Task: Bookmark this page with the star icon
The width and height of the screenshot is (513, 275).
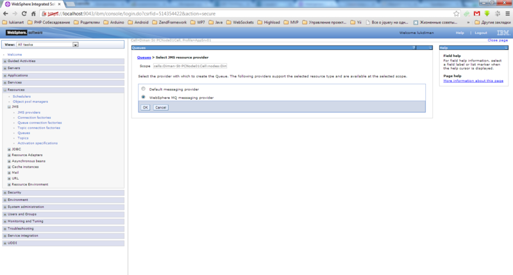Action: point(457,13)
